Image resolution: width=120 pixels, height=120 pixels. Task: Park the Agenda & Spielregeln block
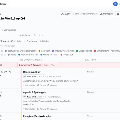coord(41,109)
